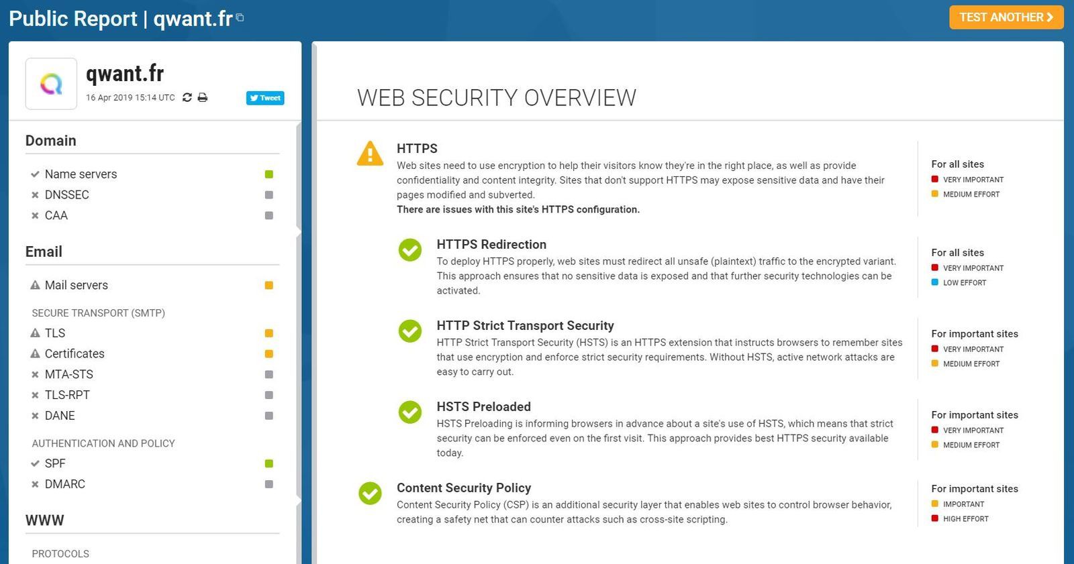Click cross icon beside DNSSEC
The image size is (1074, 564).
pos(35,195)
